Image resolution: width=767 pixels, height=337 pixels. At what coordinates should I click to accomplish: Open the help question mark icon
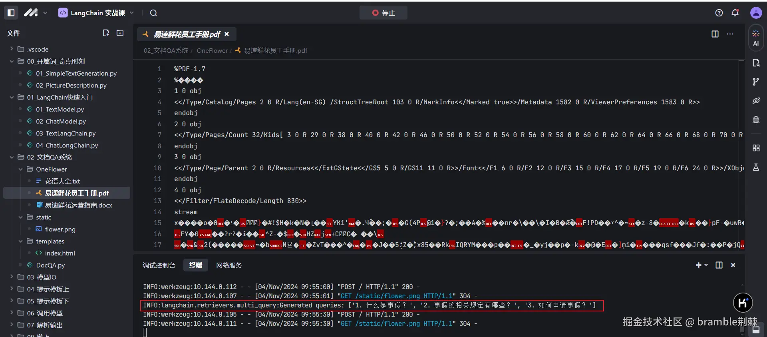719,13
